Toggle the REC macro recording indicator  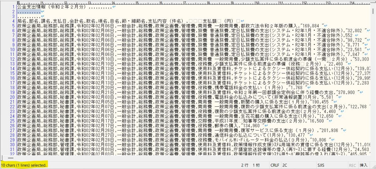coord(352,165)
